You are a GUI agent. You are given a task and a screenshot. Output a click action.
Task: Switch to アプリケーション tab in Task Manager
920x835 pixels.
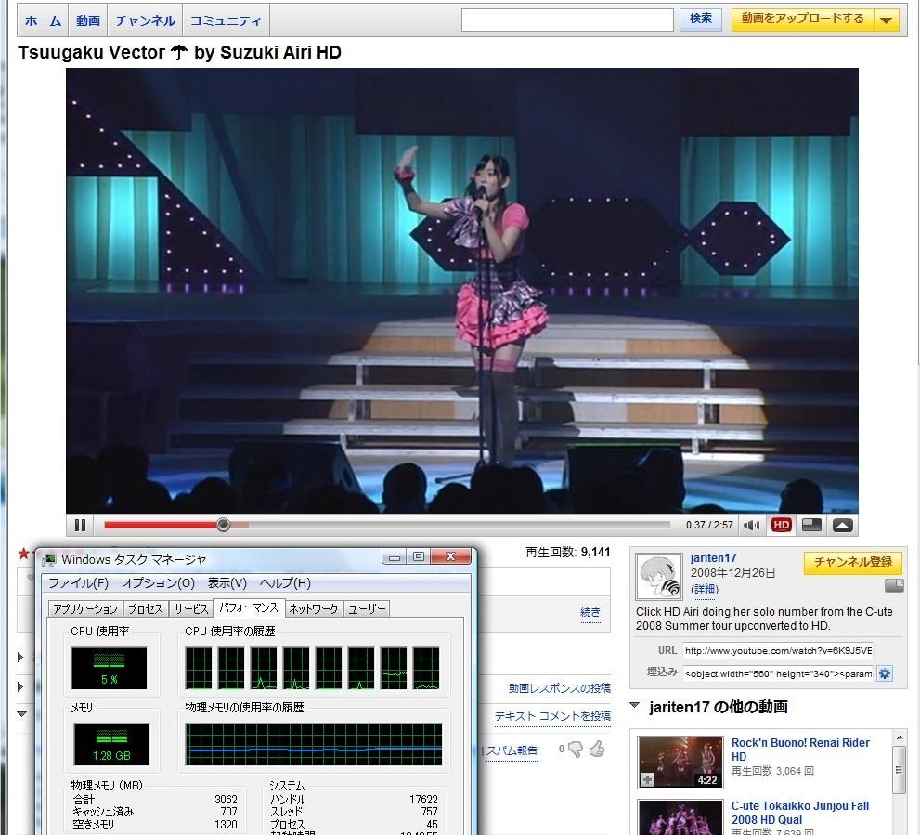85,609
